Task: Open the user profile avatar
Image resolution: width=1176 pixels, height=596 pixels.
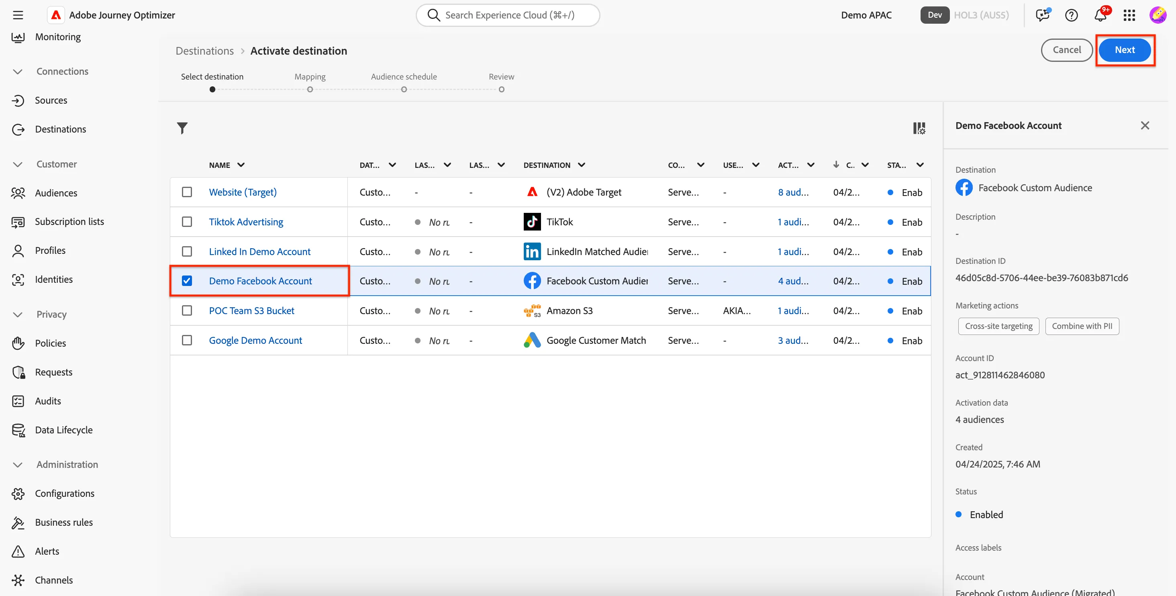Action: tap(1158, 15)
